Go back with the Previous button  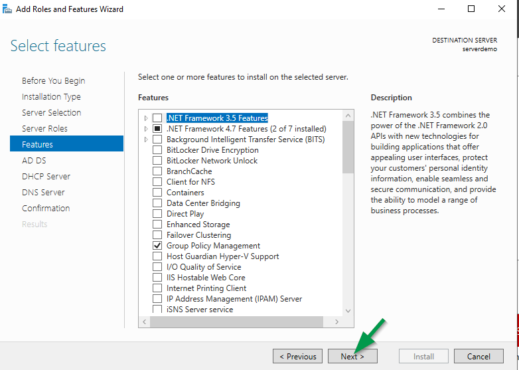point(297,356)
